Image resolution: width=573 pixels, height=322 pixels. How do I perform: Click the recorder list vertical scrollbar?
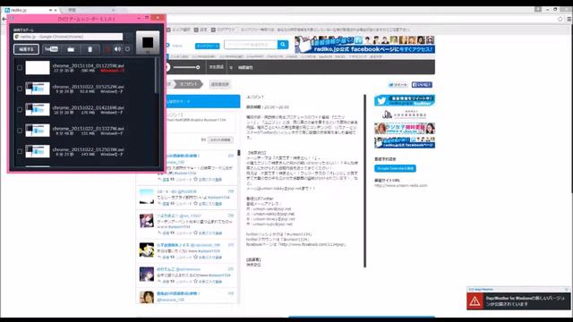tap(157, 75)
